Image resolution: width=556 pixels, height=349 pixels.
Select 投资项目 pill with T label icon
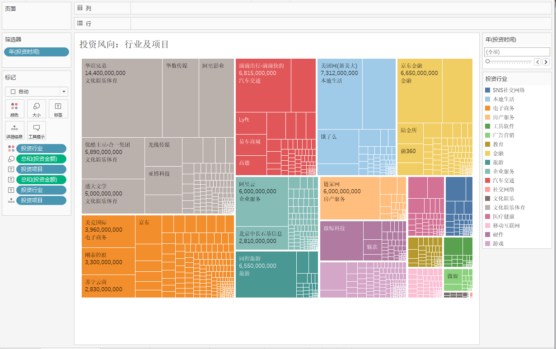pyautogui.click(x=41, y=169)
